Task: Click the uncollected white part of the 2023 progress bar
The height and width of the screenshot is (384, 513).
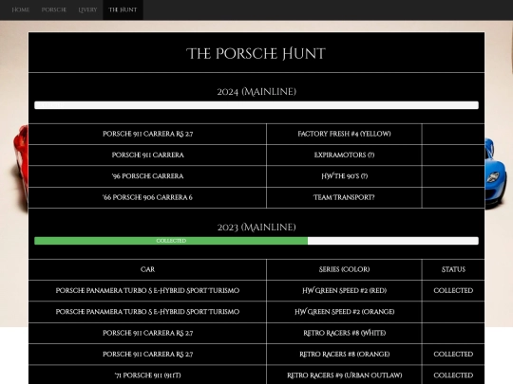Action: point(393,241)
